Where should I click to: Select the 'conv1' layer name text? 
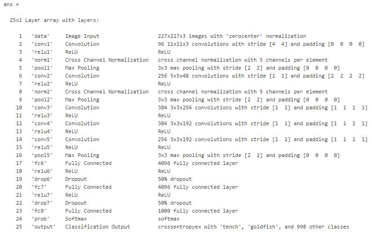pyautogui.click(x=42, y=44)
